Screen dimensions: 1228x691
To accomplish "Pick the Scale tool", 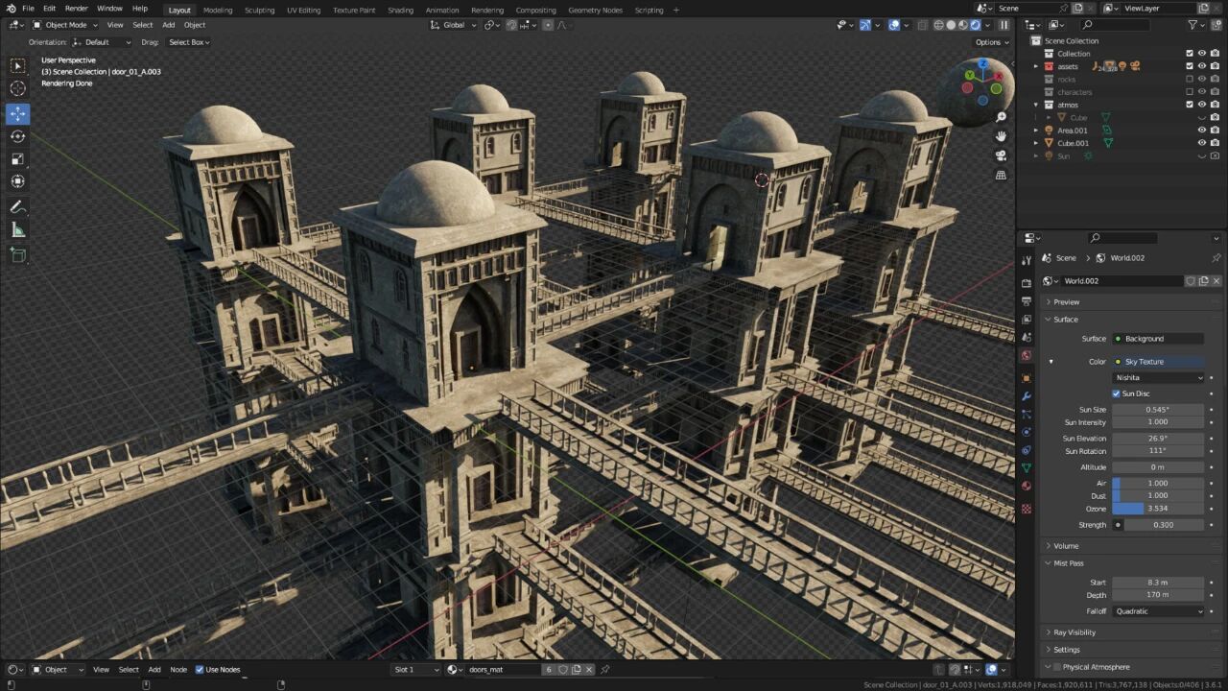I will 18,159.
